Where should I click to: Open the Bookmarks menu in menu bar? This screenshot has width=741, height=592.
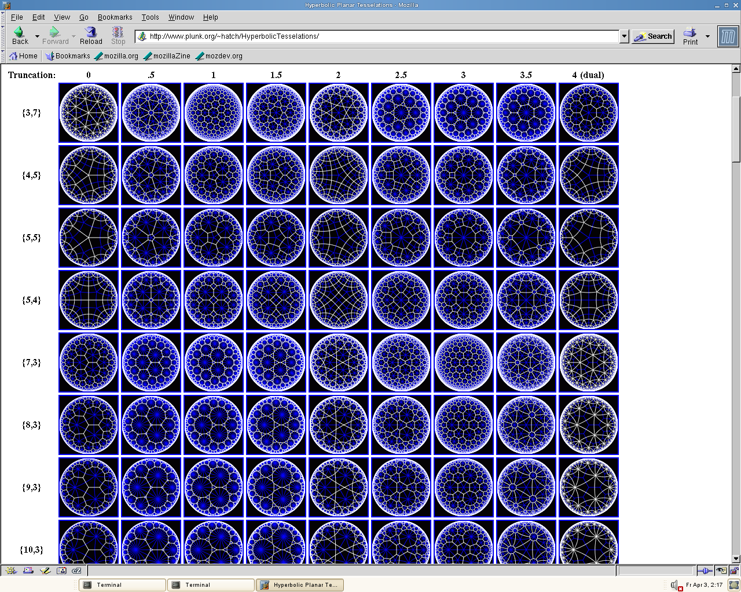115,17
